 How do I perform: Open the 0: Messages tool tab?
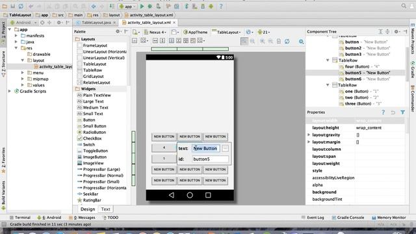[82, 217]
